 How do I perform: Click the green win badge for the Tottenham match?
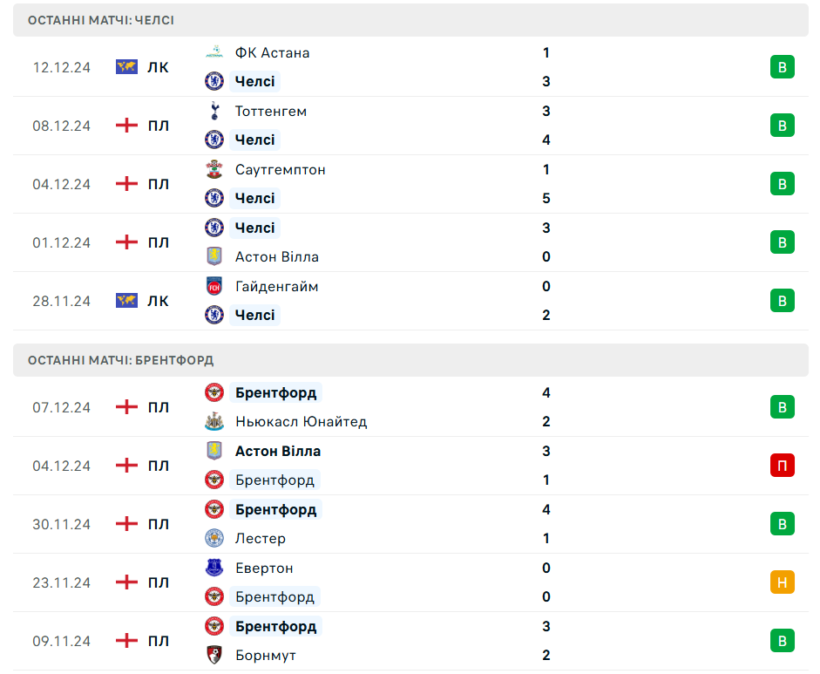[x=782, y=126]
